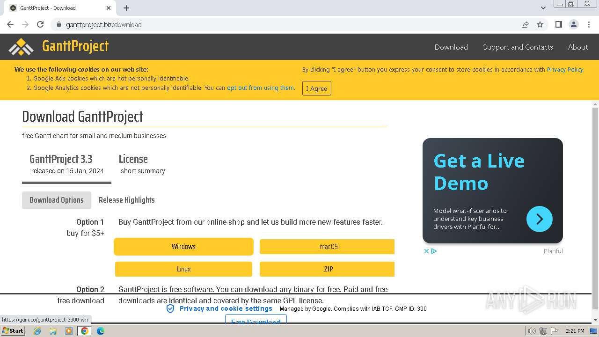Viewport: 599px width, 337px height.
Task: Open File Explorer from taskbar
Action: pyautogui.click(x=53, y=331)
